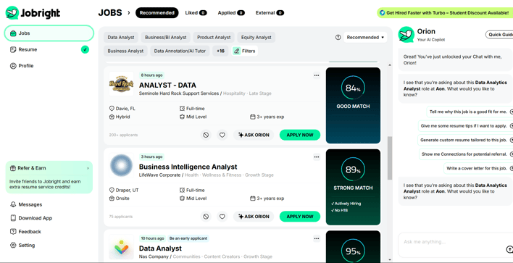
Task: Select the Data Annotation/AI Tutor chip
Action: point(180,51)
